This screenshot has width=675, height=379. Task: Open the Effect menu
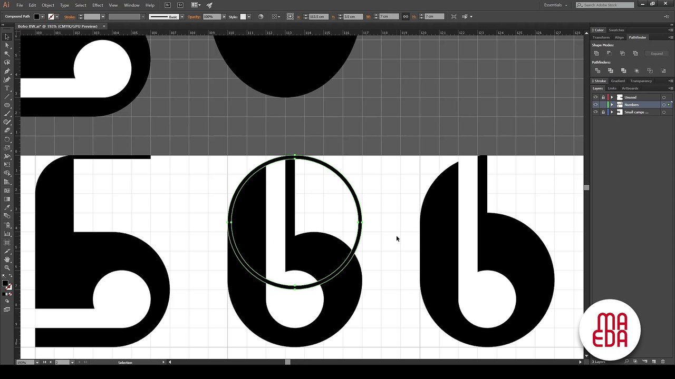pos(98,5)
